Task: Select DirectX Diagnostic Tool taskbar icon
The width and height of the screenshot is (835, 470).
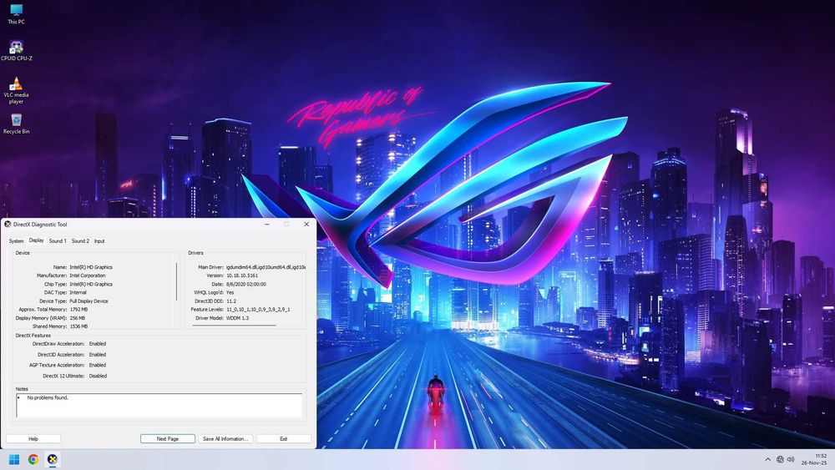Action: click(x=52, y=459)
